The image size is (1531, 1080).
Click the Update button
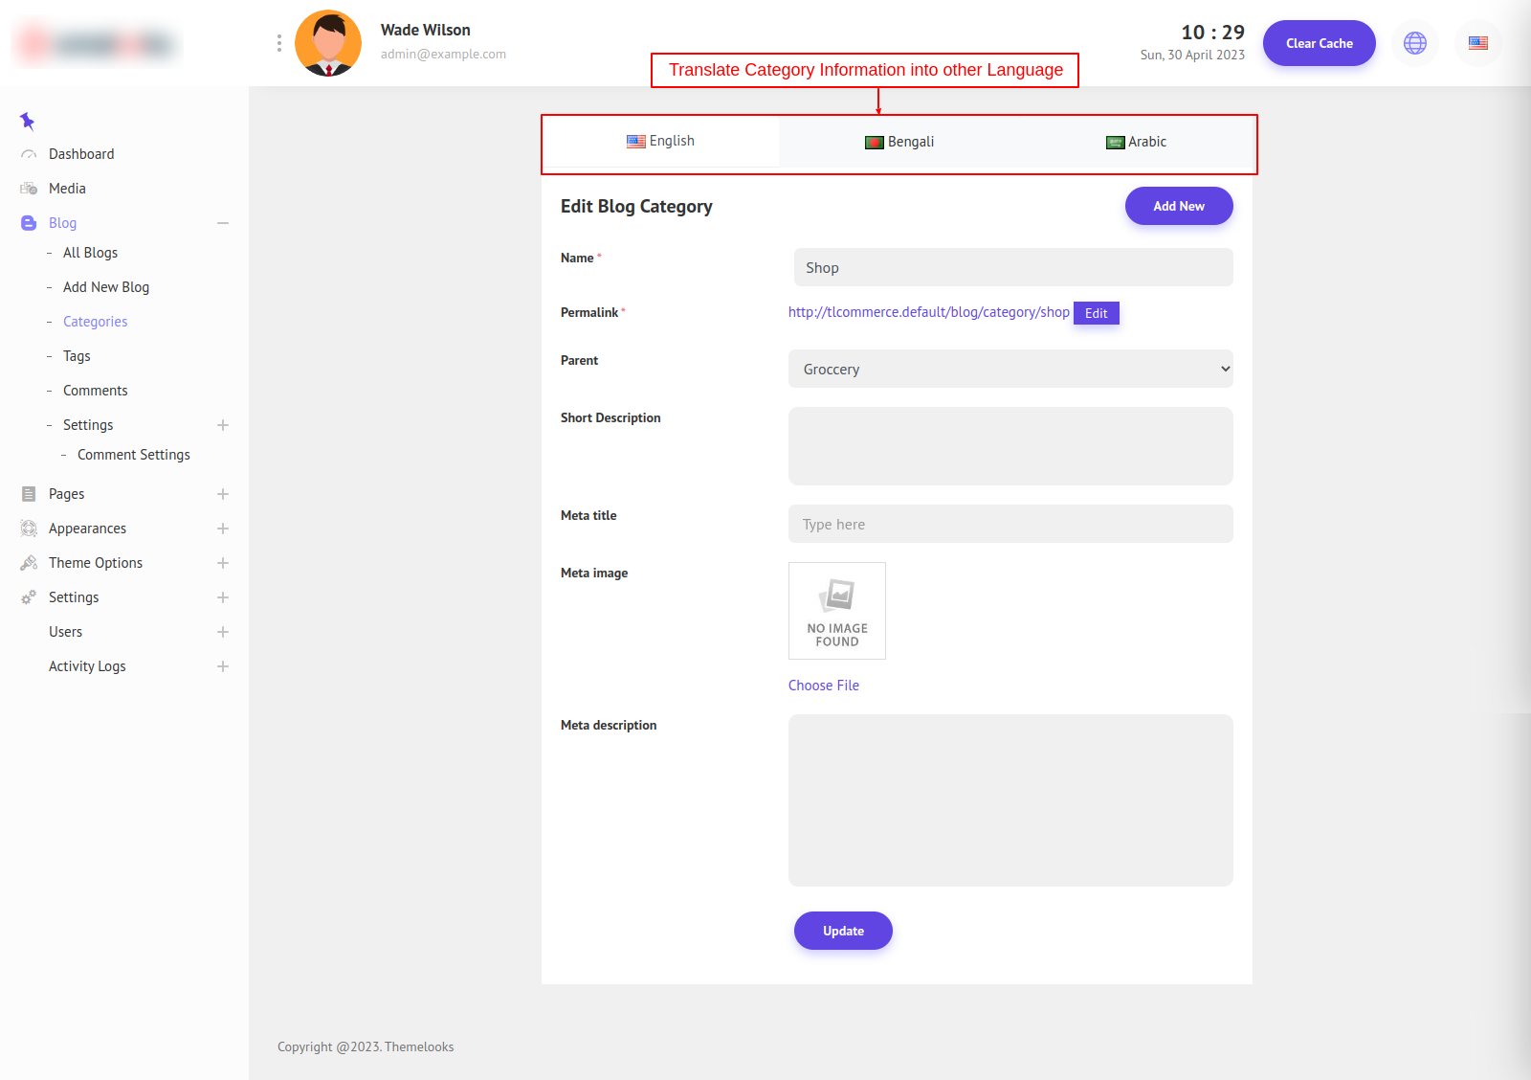(x=843, y=931)
